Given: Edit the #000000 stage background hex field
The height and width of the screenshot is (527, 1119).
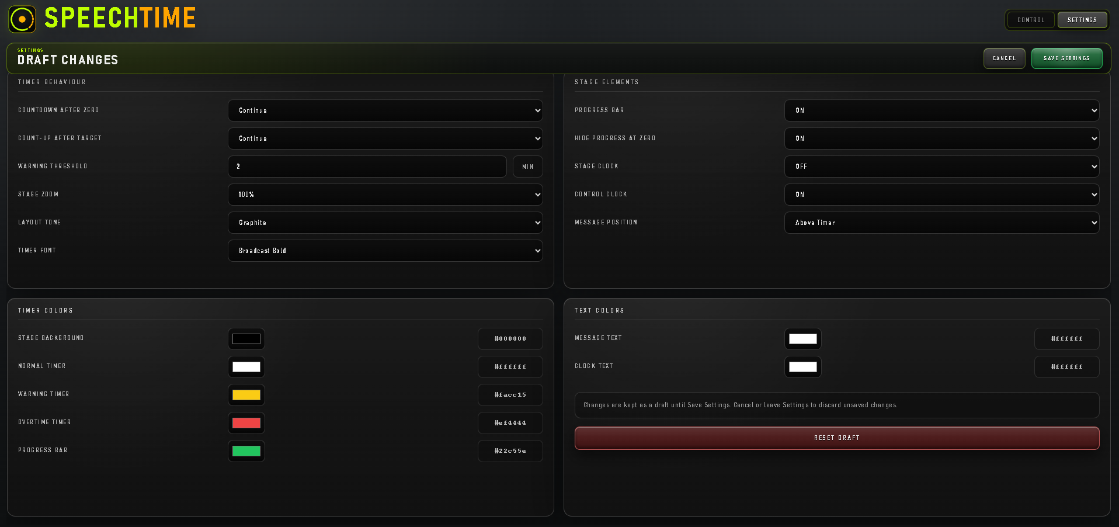Looking at the screenshot, I should 510,339.
